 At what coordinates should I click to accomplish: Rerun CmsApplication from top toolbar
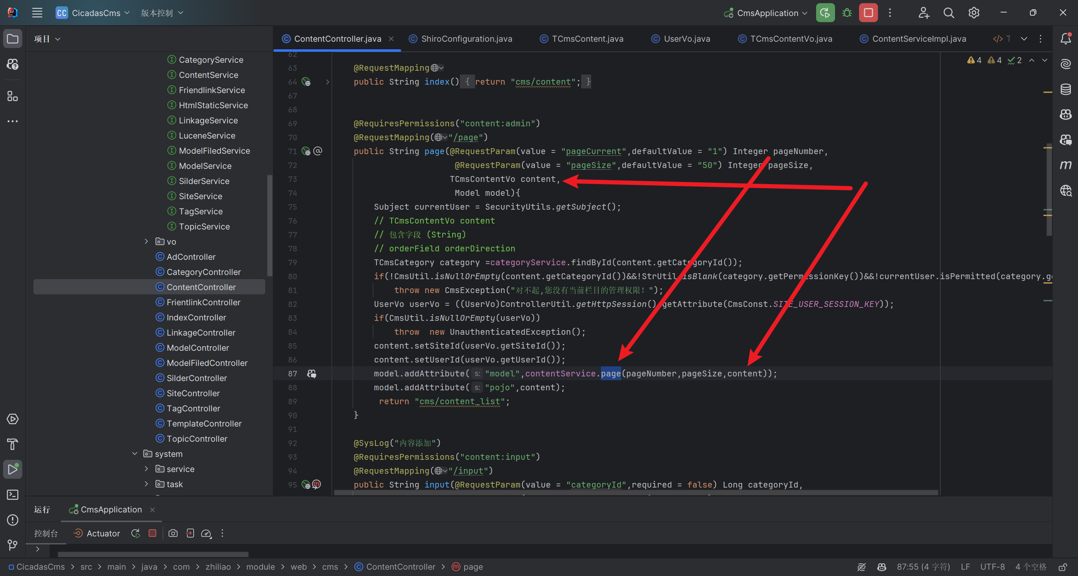tap(825, 13)
